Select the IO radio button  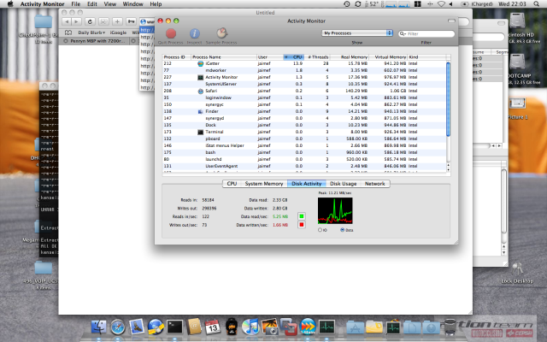(x=320, y=230)
